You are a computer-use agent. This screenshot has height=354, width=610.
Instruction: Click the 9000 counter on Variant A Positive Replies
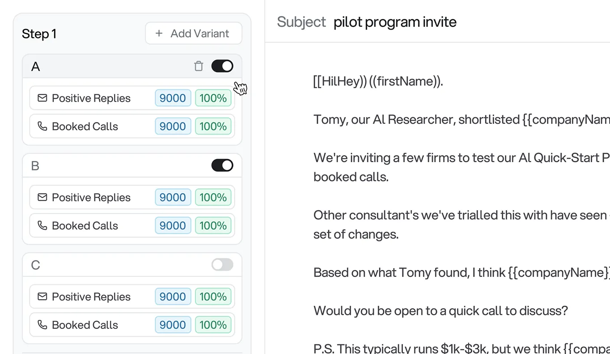tap(173, 98)
